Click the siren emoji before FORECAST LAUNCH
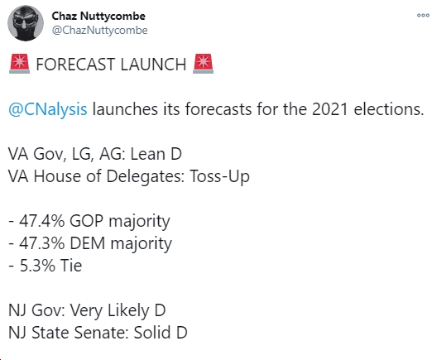 pyautogui.click(x=19, y=64)
